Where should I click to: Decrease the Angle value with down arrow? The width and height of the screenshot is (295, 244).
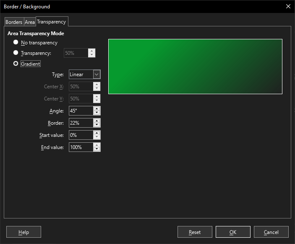coord(97,113)
